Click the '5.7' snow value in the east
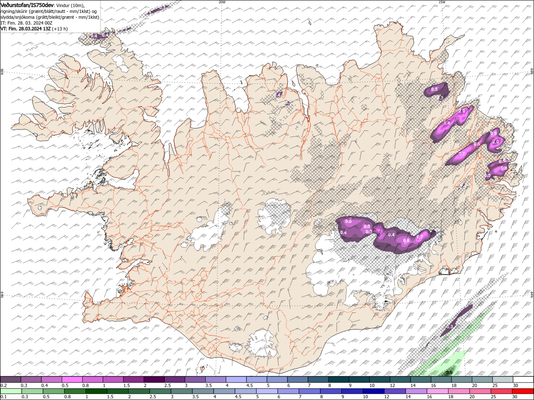Image resolution: width=534 pixels, height=400 pixels. [x=462, y=154]
